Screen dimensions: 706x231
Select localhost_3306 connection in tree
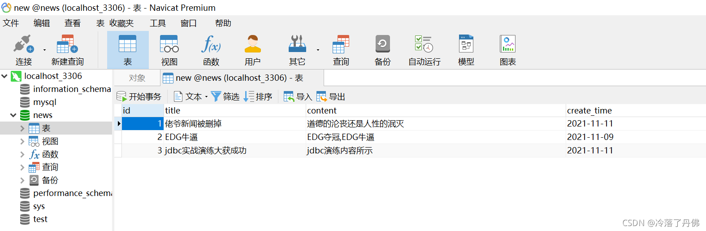point(53,76)
